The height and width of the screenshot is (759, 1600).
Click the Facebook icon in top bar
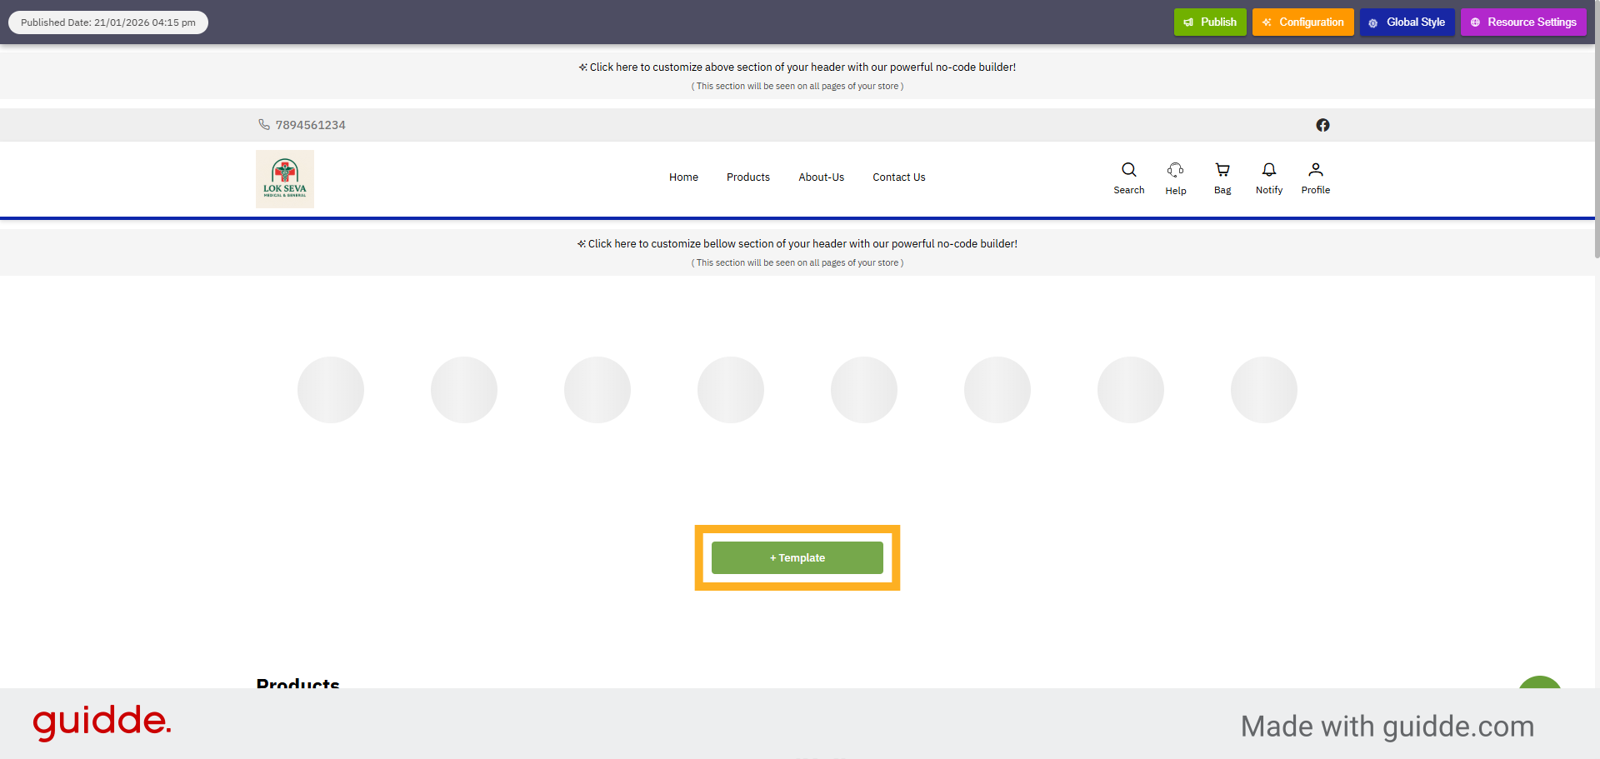click(x=1322, y=125)
